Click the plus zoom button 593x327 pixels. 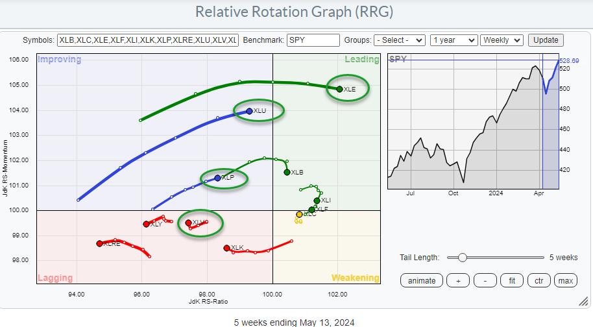pyautogui.click(x=457, y=280)
